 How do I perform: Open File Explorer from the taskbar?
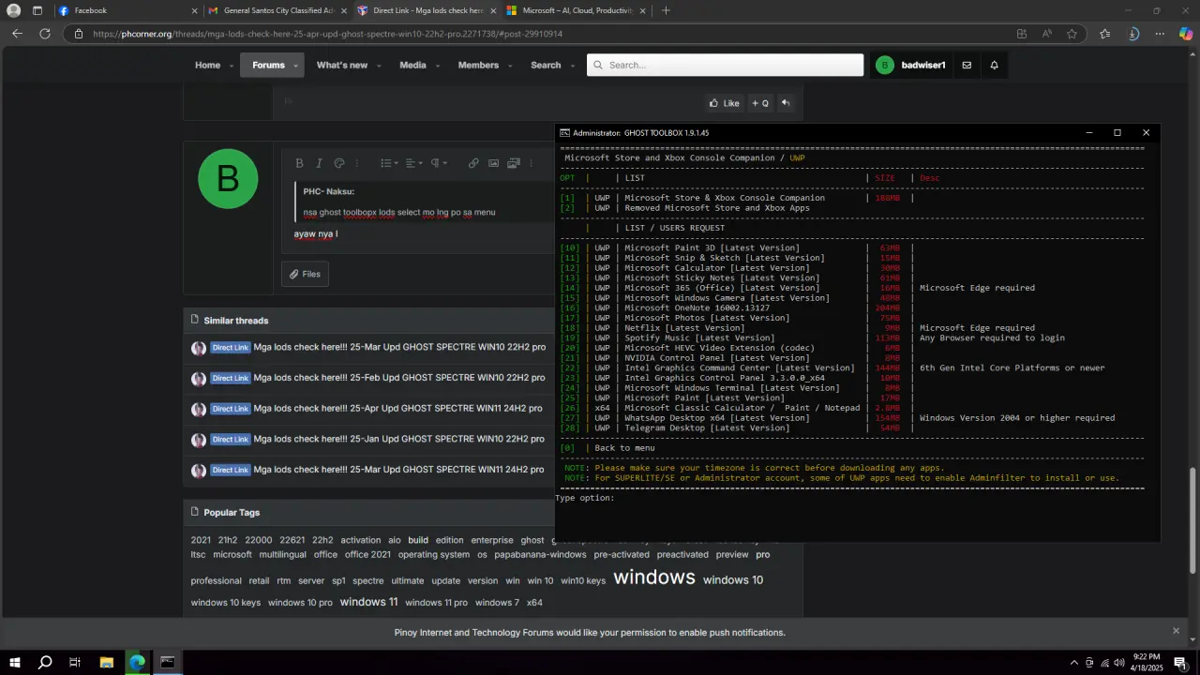(x=106, y=662)
